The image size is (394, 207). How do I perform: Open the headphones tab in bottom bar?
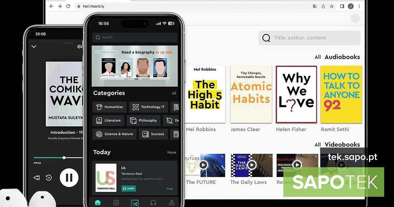tap(153, 203)
